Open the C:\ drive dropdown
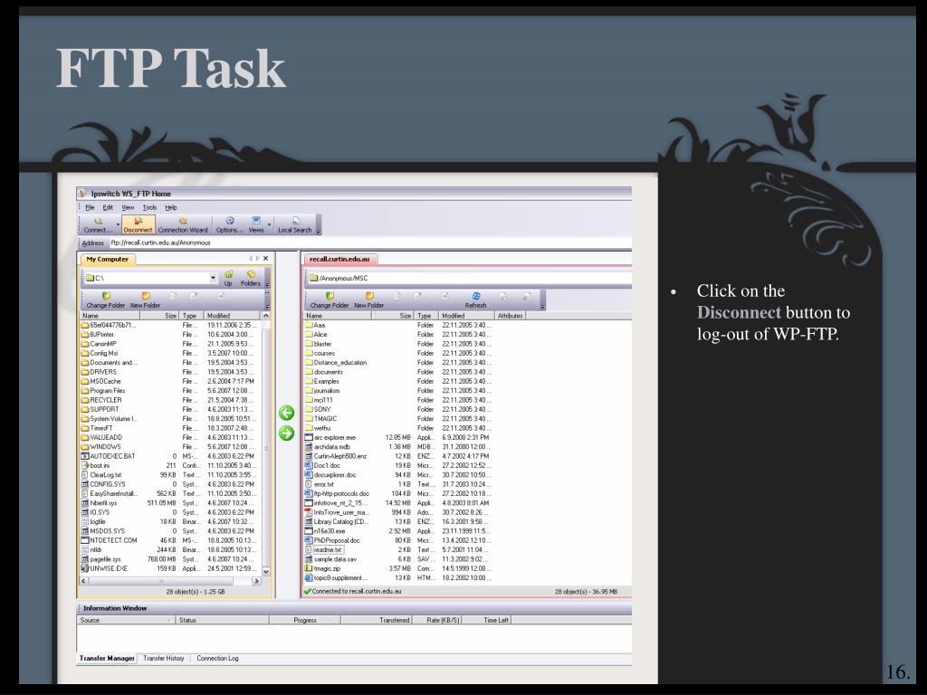927x695 pixels. 213,278
